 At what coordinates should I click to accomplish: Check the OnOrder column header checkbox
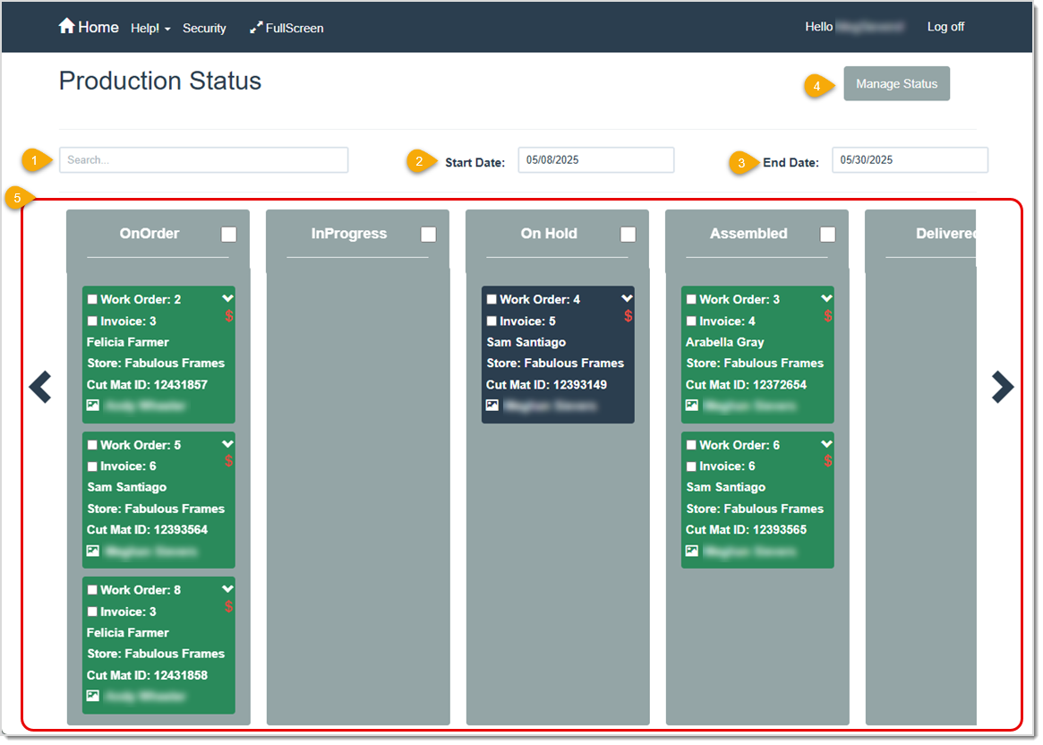(228, 234)
